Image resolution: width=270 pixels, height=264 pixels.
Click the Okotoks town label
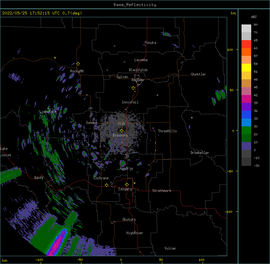[129, 219]
